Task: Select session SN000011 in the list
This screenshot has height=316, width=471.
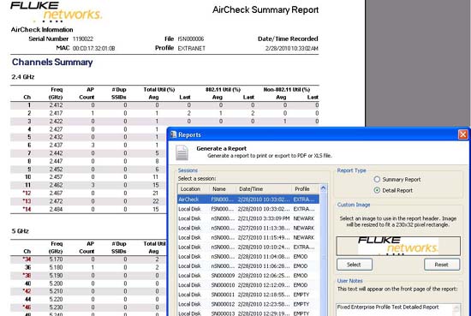Action: pyautogui.click(x=248, y=295)
